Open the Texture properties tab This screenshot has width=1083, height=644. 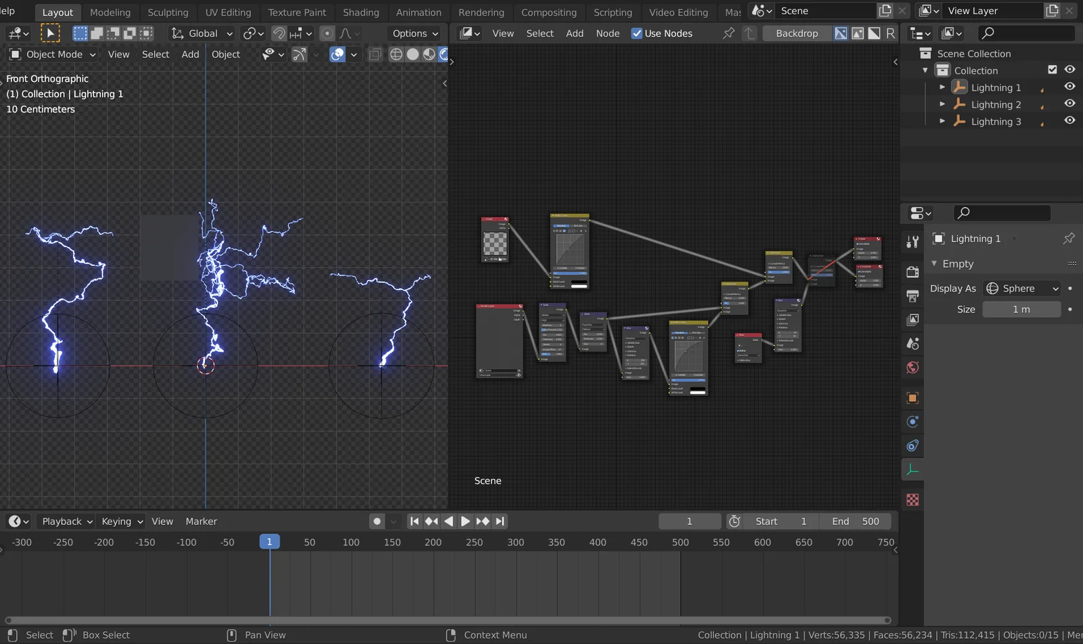[x=912, y=499]
